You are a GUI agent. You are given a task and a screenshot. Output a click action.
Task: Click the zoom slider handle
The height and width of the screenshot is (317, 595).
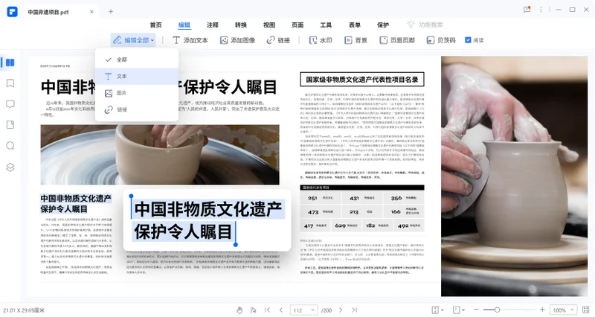point(497,310)
